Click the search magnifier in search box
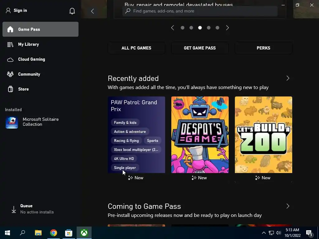 [128, 11]
